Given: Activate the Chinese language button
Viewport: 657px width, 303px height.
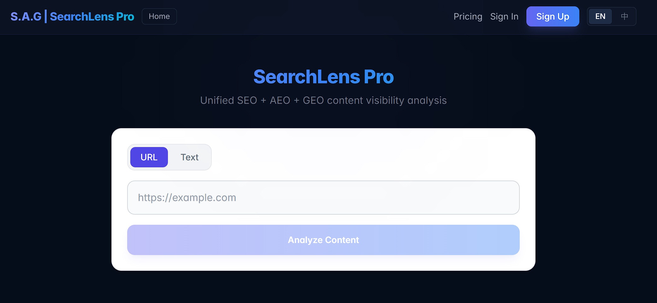Looking at the screenshot, I should [x=624, y=16].
